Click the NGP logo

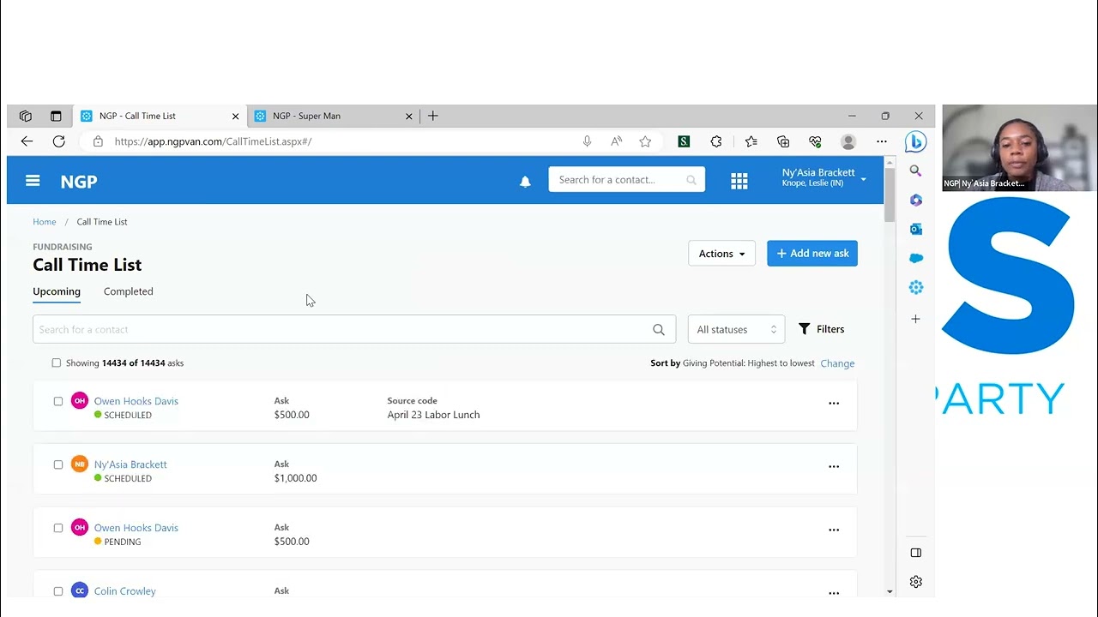tap(79, 182)
